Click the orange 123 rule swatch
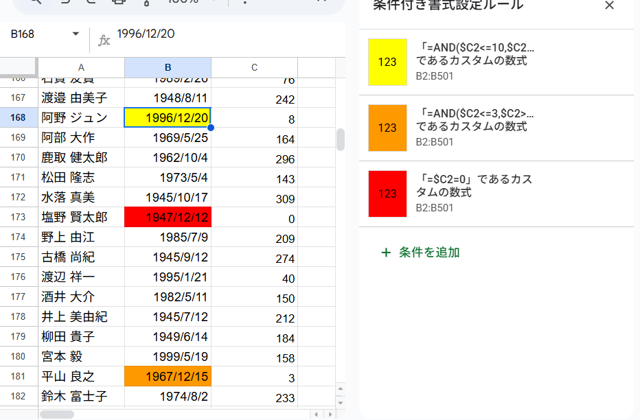The image size is (640, 420). pos(387,128)
